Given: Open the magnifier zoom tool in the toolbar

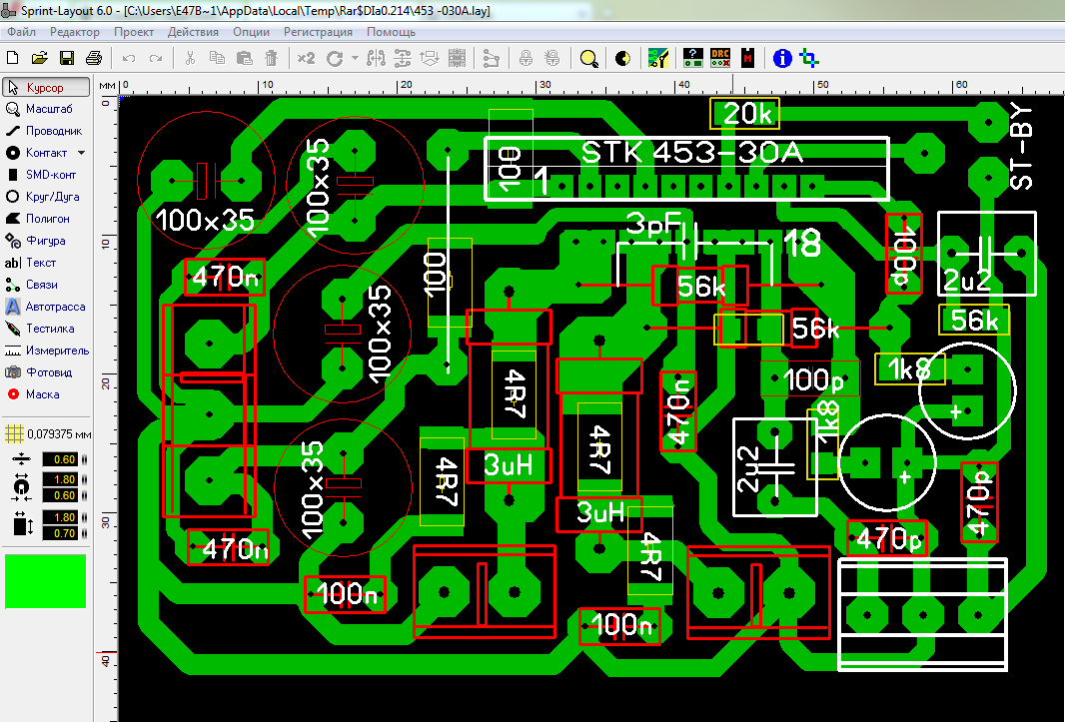Looking at the screenshot, I should pos(588,59).
